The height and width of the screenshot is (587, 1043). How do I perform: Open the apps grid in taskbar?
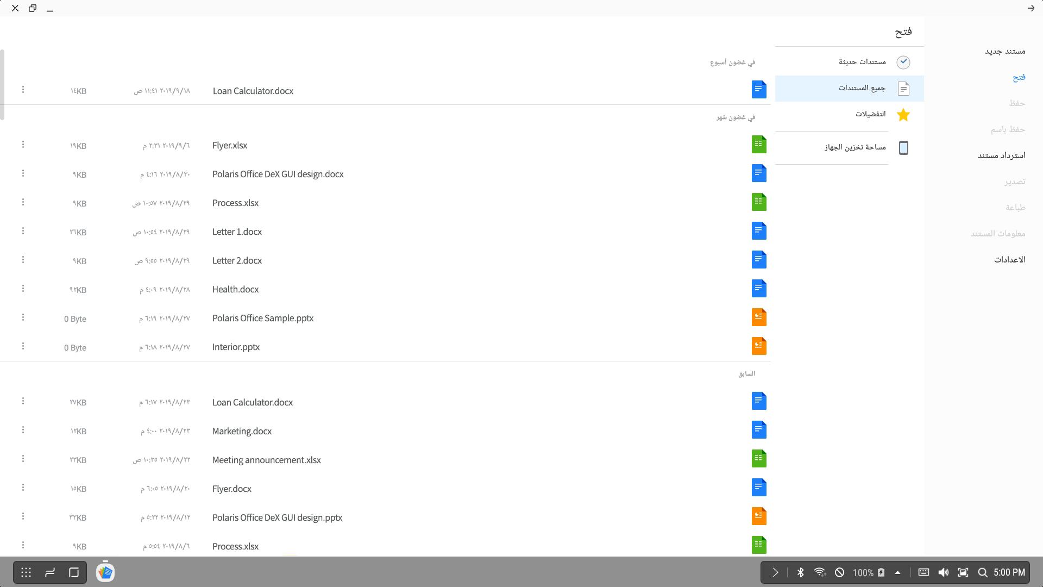26,572
